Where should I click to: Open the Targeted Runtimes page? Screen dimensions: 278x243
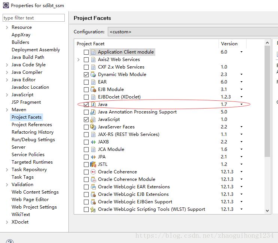click(x=32, y=162)
